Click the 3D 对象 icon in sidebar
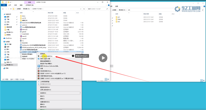The height and width of the screenshot is (110, 206). click(5, 44)
